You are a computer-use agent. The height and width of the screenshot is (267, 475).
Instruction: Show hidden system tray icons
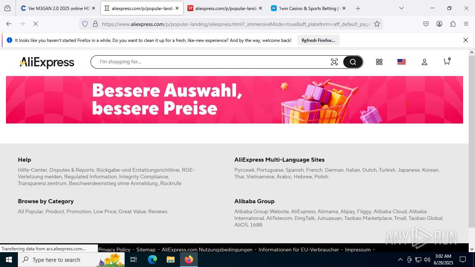tap(400, 260)
